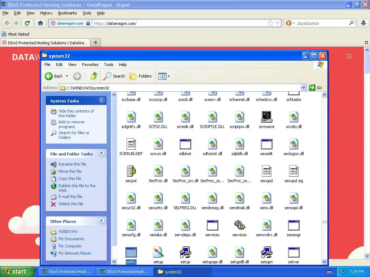Image resolution: width=370 pixels, height=277 pixels.
Task: Click Copy this file link
Action: [x=70, y=179]
